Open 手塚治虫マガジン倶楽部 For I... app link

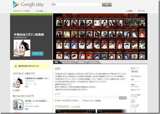point(37,78)
